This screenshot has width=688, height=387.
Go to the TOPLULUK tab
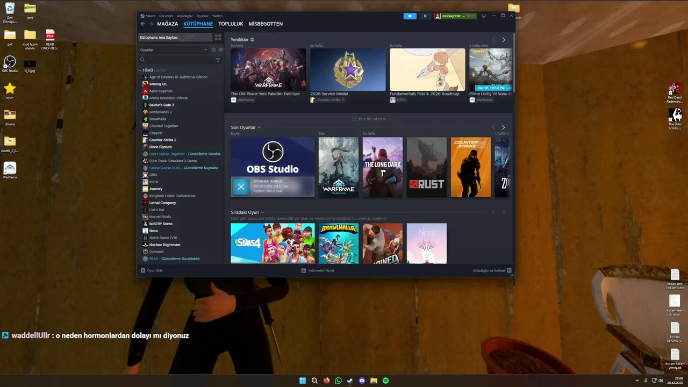pos(231,24)
